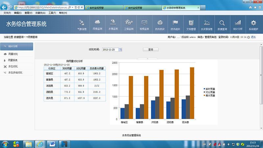Click the 最大雨量 orange legend swatch
Image resolution: width=263 pixels, height=148 pixels.
204,95
